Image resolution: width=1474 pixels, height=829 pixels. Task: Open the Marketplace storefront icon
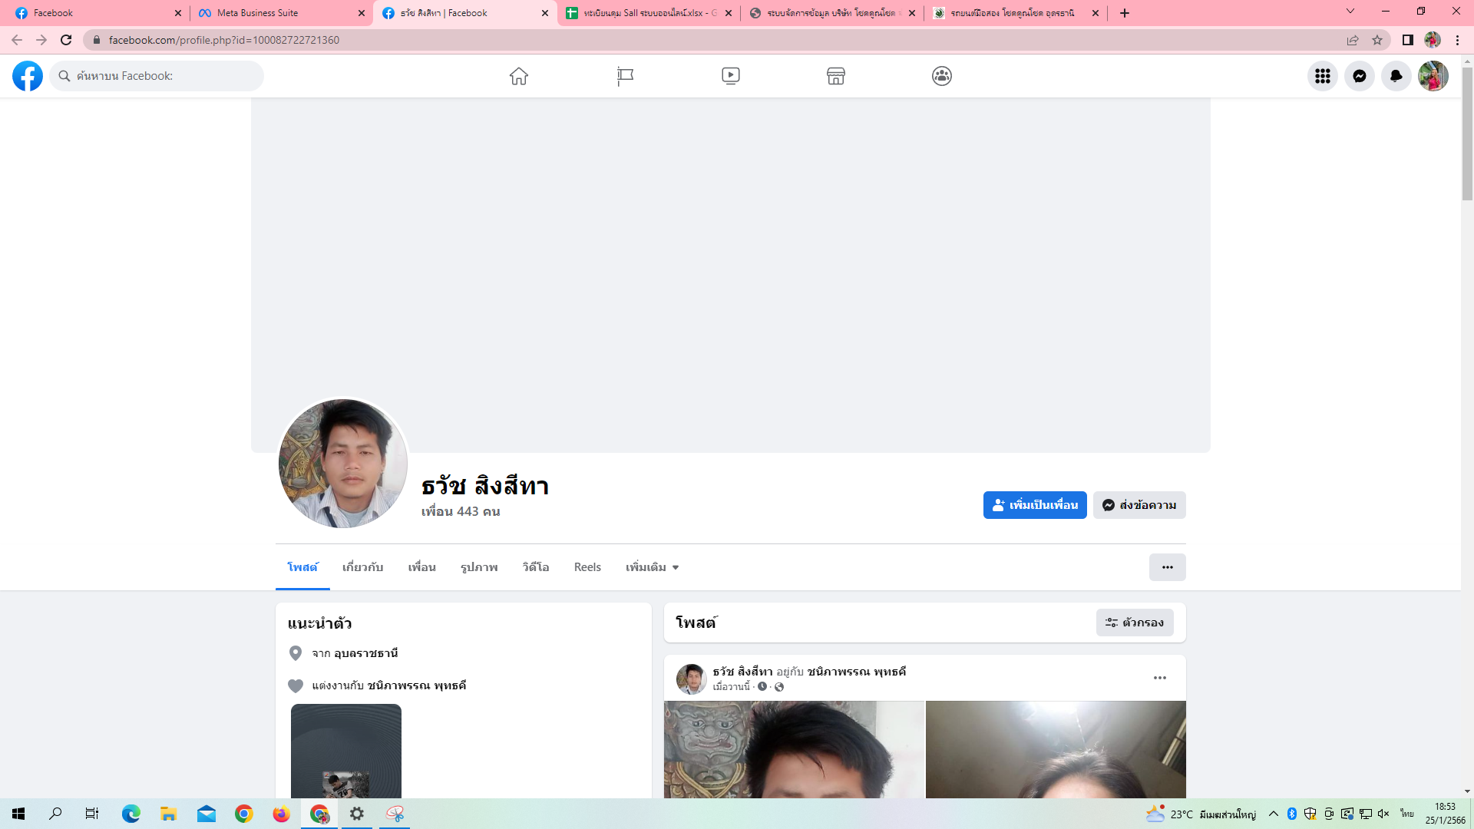[835, 76]
